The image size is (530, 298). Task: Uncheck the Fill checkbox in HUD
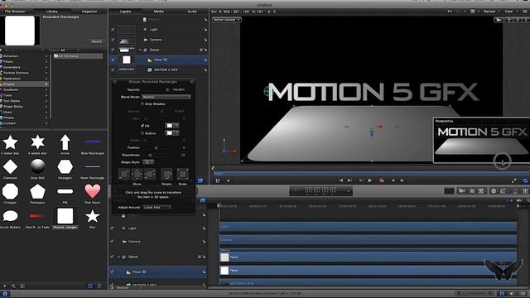click(x=142, y=126)
